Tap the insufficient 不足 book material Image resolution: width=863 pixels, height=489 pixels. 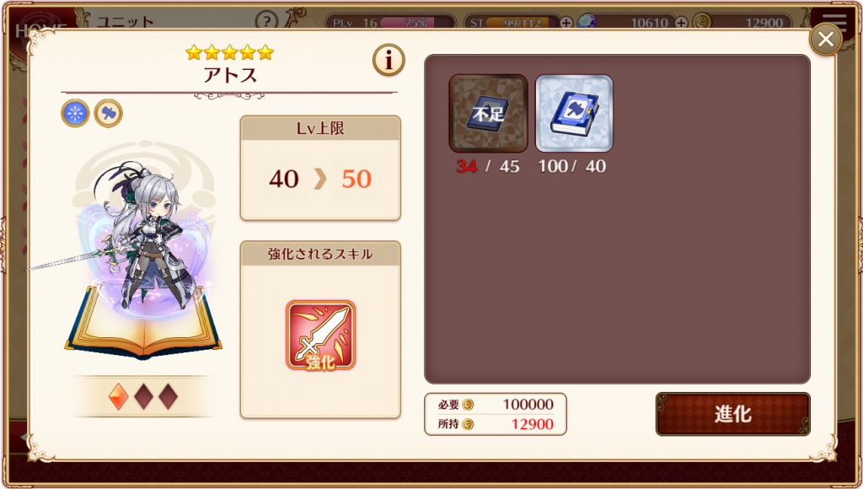(x=488, y=114)
